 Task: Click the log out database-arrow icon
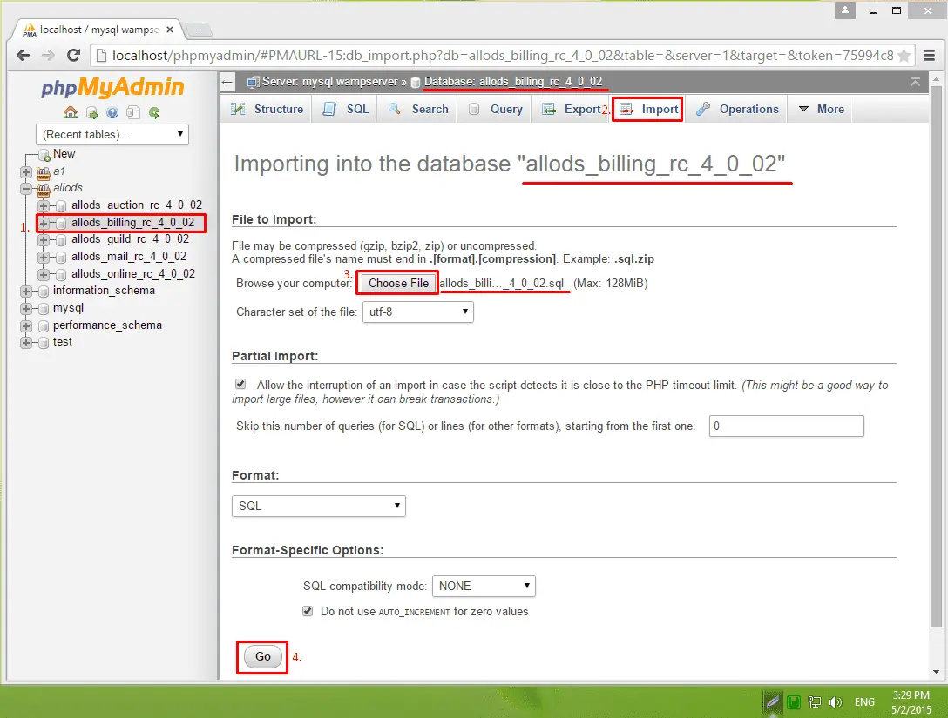point(91,112)
